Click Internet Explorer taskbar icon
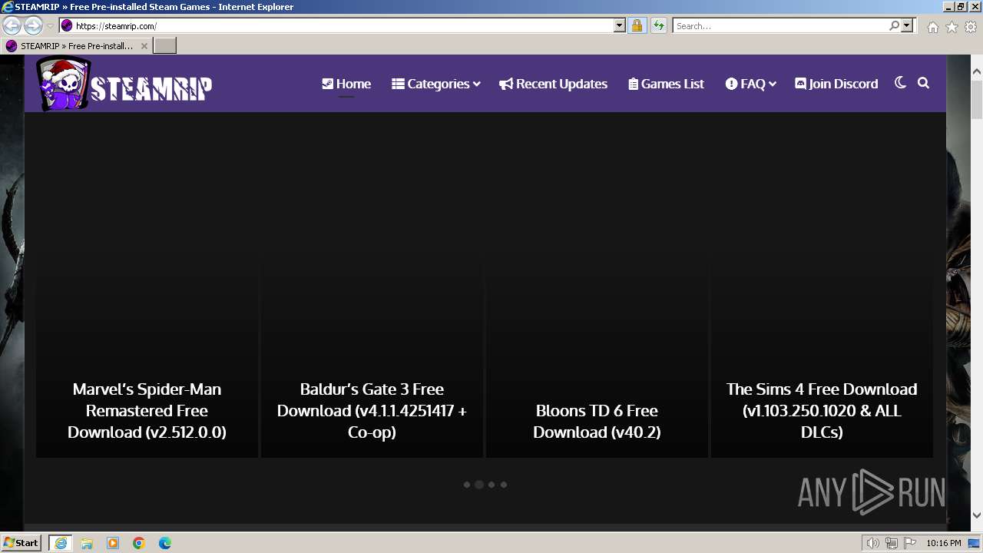Viewport: 983px width, 553px height. [61, 543]
